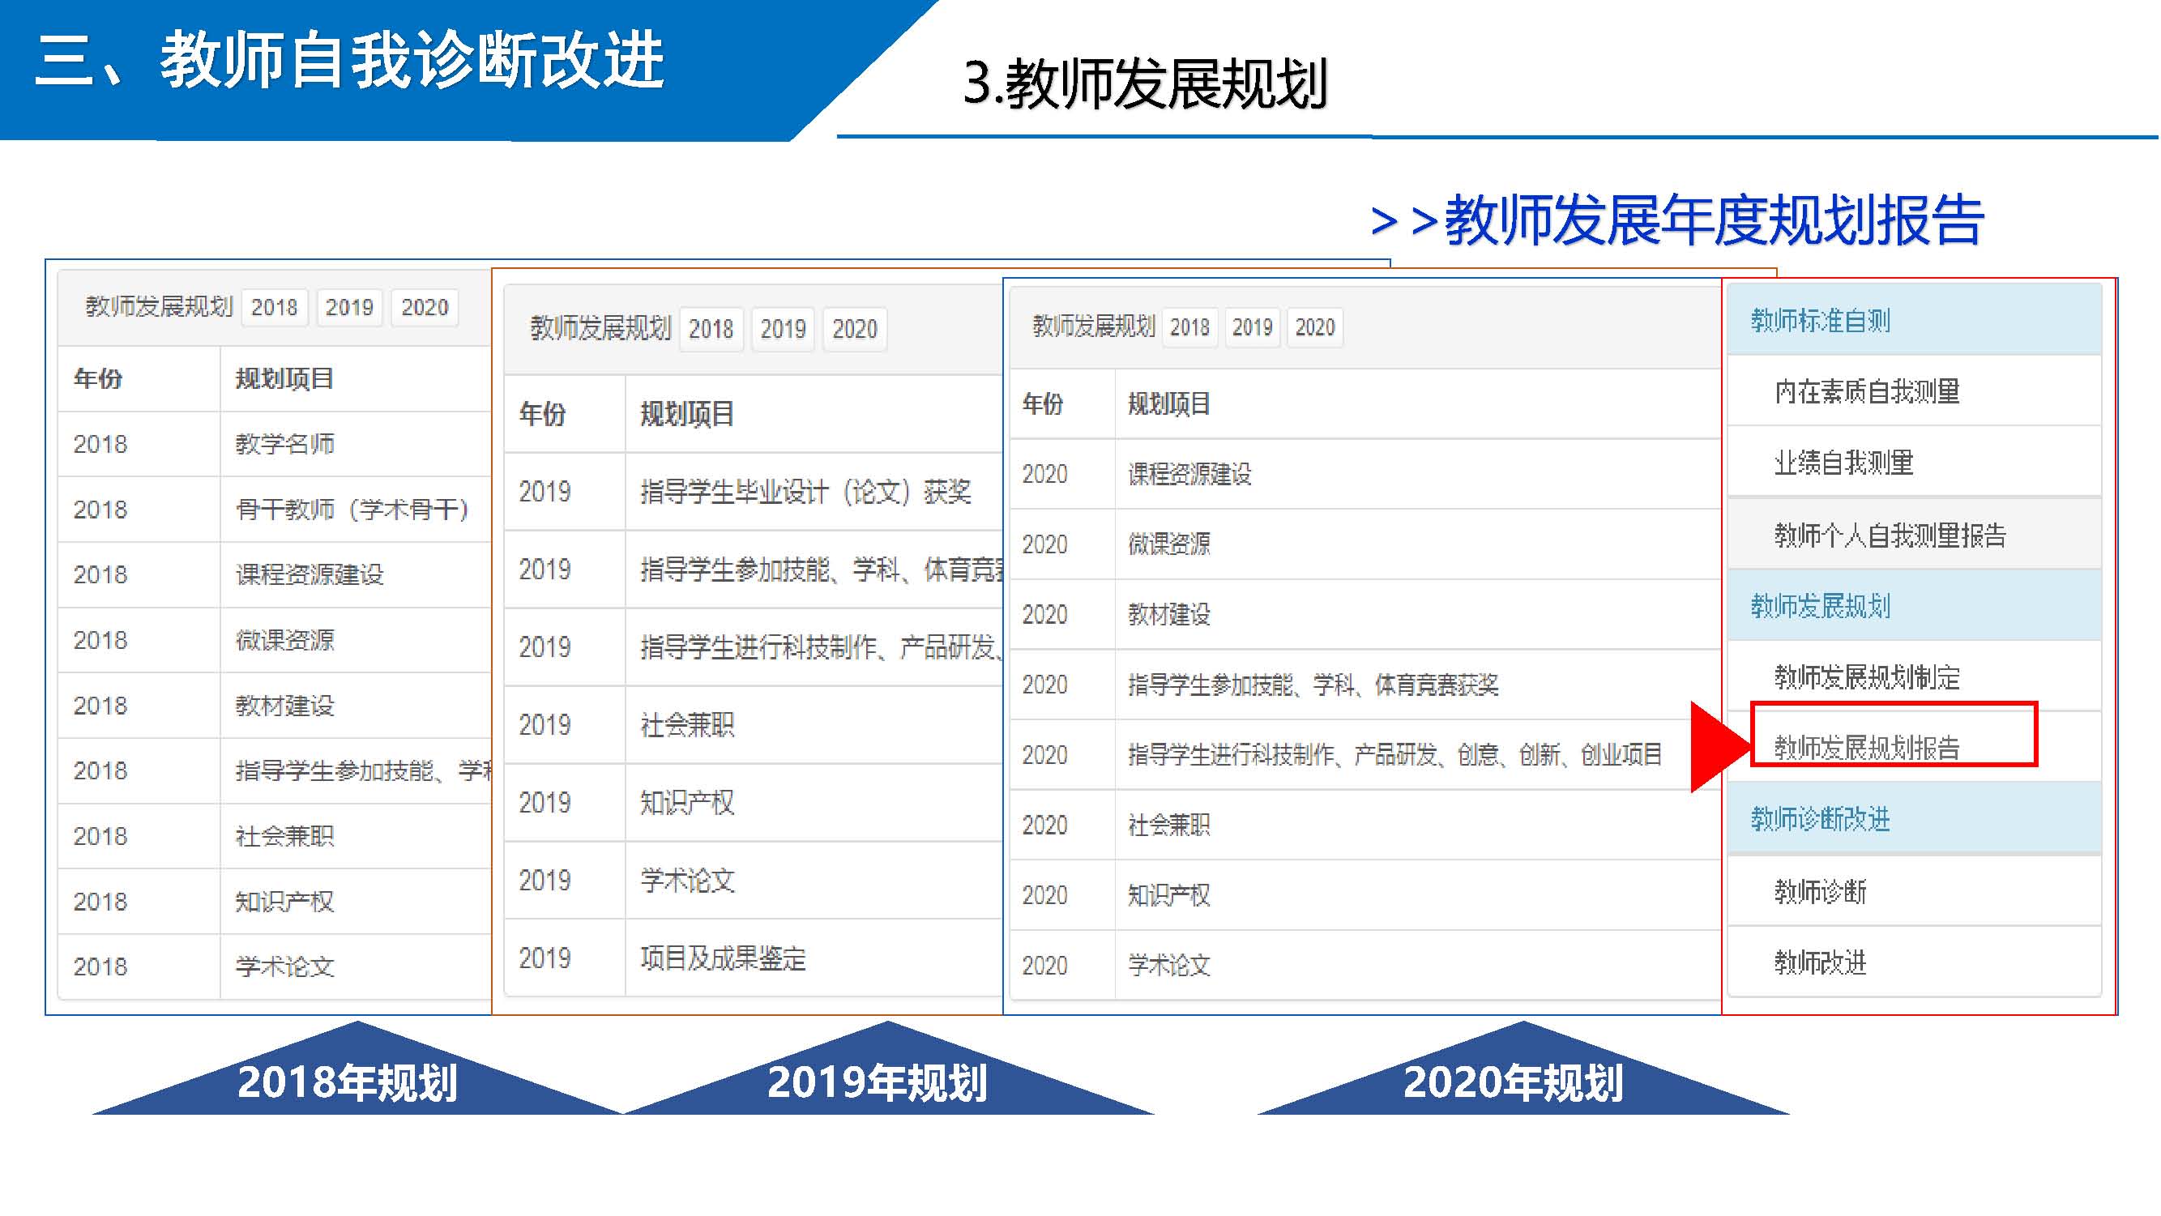Expand the 教师诊断改进 sidebar section
This screenshot has height=1216, width=2161.
(1821, 818)
